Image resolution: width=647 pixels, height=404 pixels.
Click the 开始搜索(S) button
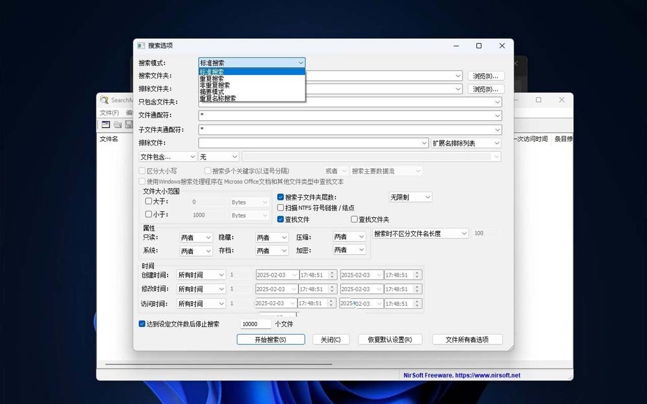[270, 339]
